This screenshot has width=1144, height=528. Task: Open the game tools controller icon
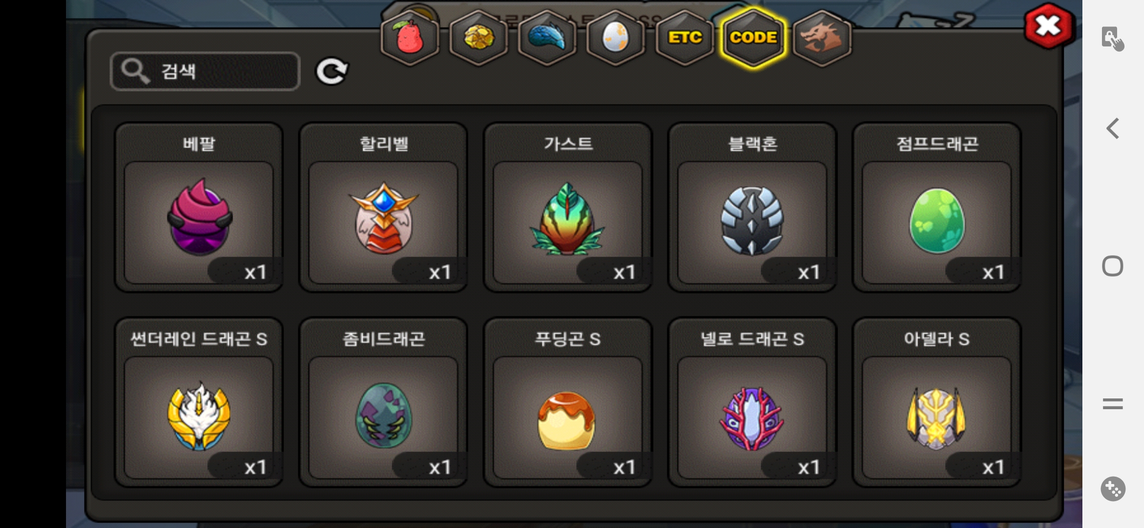[x=1113, y=488]
